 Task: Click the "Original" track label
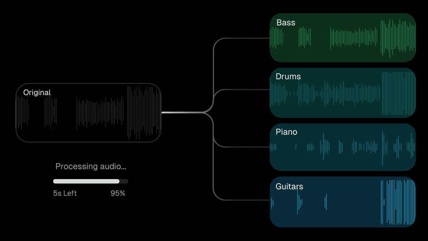pyautogui.click(x=37, y=92)
